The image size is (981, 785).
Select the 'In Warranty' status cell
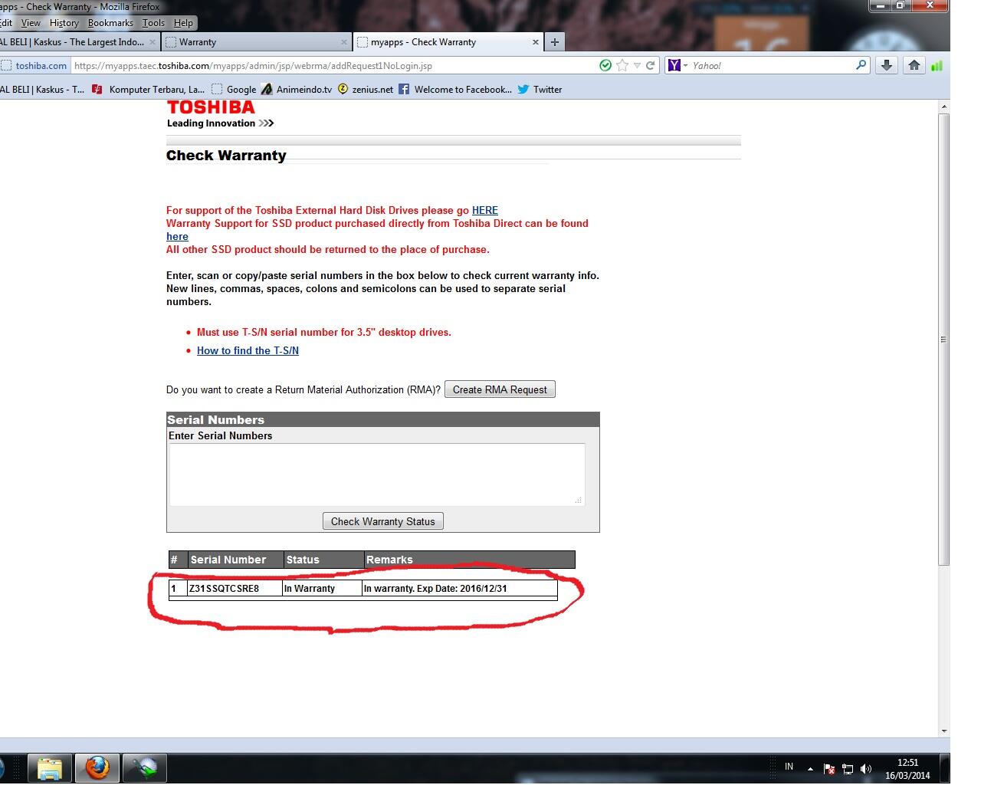pyautogui.click(x=322, y=589)
